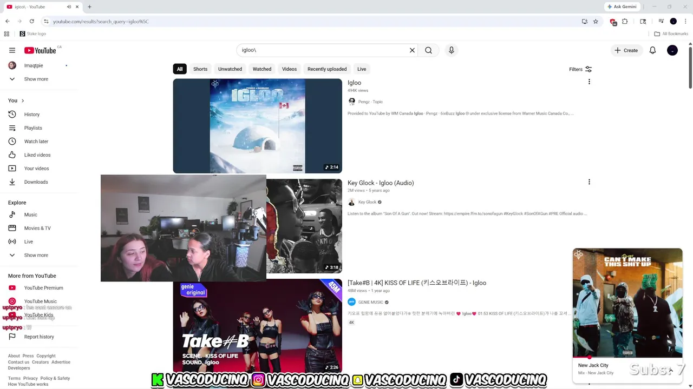Open Downloads in the sidebar
This screenshot has height=389, width=693.
pos(36,182)
